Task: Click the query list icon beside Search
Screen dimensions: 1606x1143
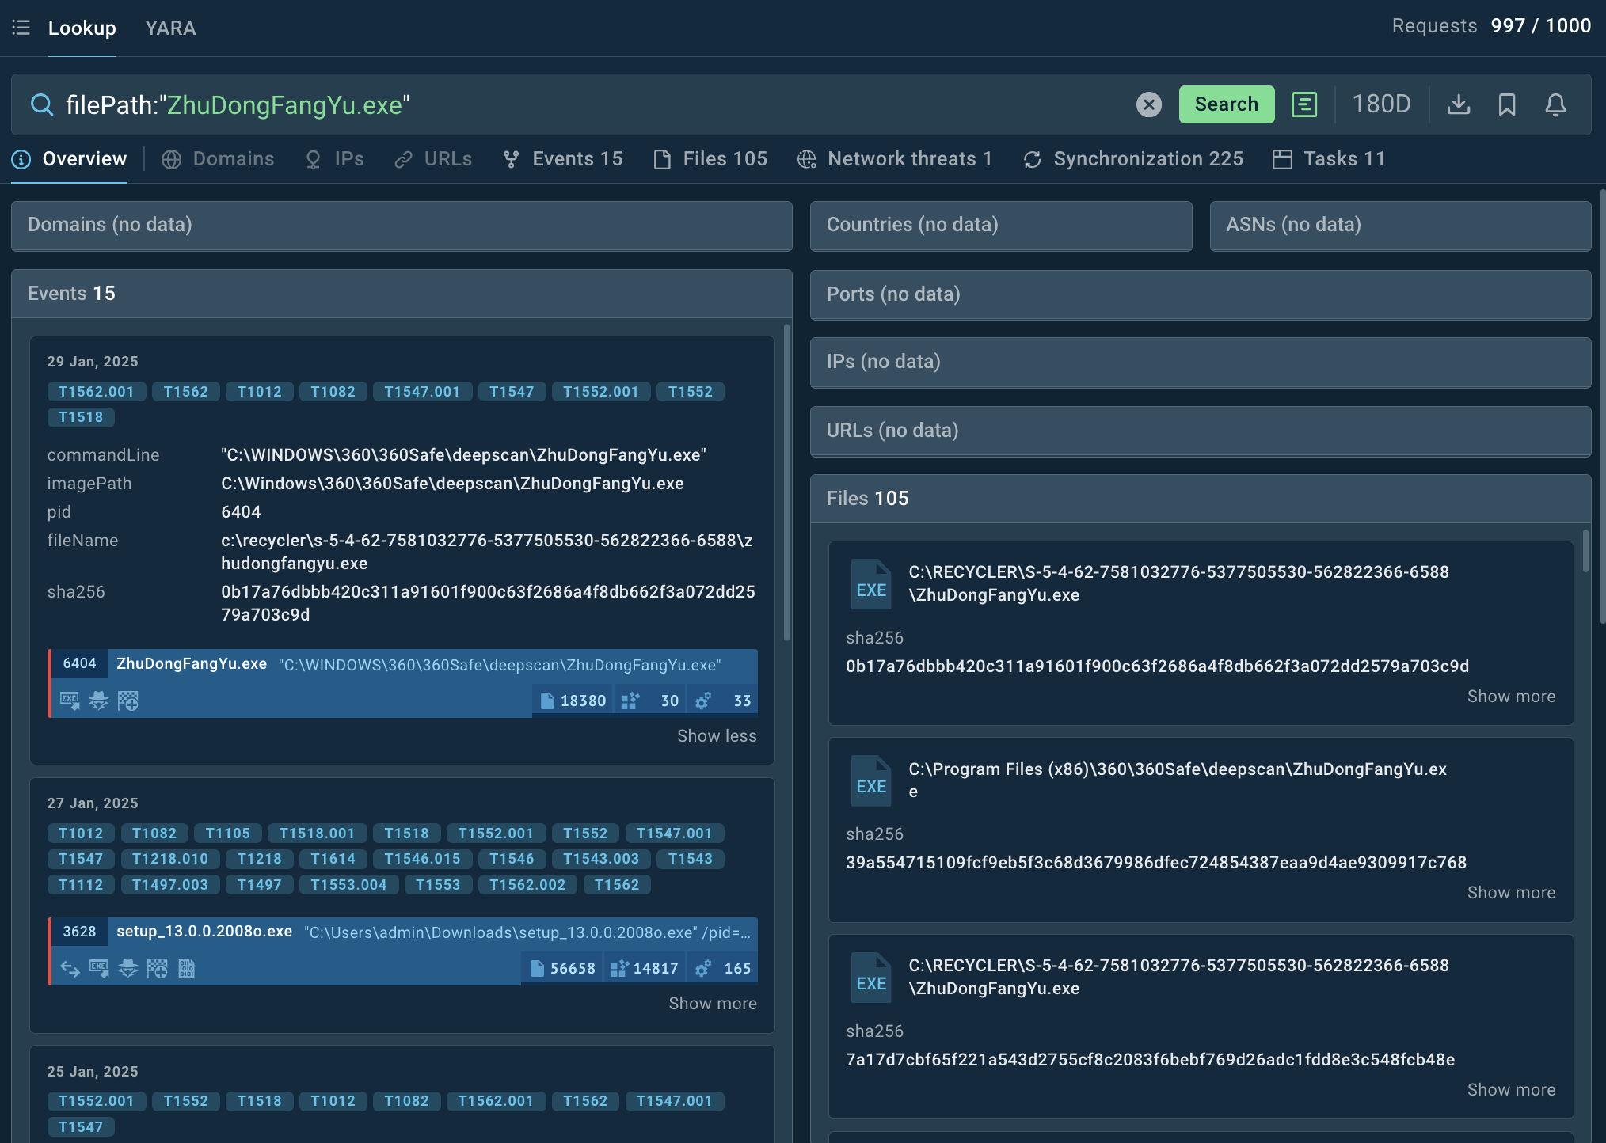Action: point(1303,104)
